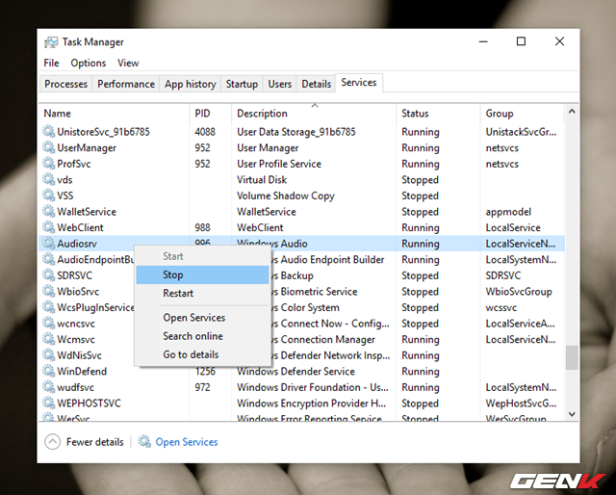Click the 'WbioSvcGroup' group cell
Viewport: 616px width, 495px height.
click(519, 292)
